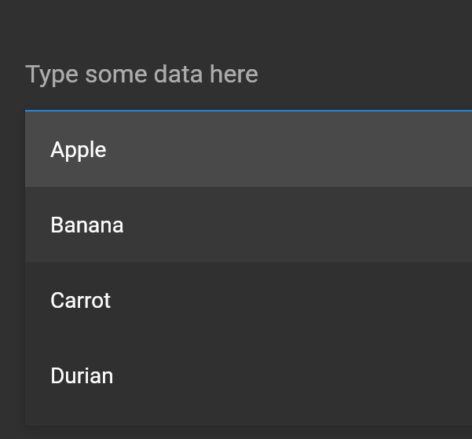Pick Carrot from the suggestions
Image resolution: width=472 pixels, height=439 pixels.
coord(236,300)
